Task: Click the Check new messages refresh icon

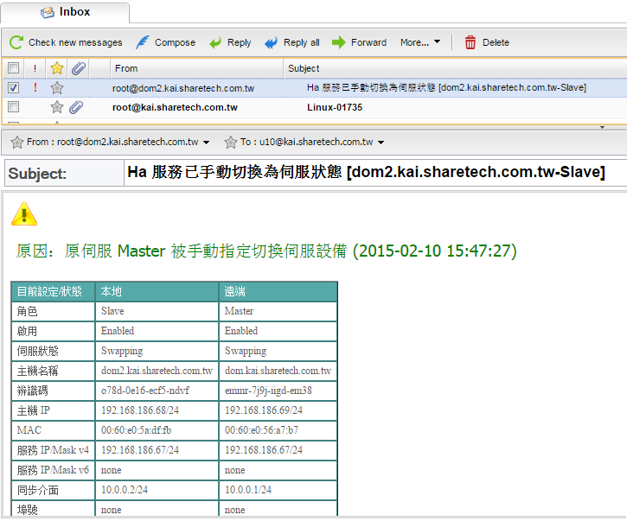Action: (x=16, y=42)
